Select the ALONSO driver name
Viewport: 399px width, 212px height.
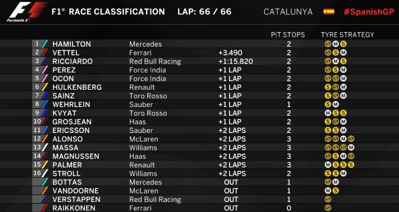point(67,139)
